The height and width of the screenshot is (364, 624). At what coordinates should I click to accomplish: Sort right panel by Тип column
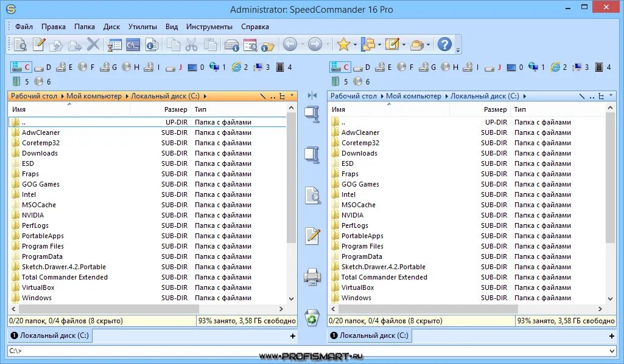click(x=520, y=109)
